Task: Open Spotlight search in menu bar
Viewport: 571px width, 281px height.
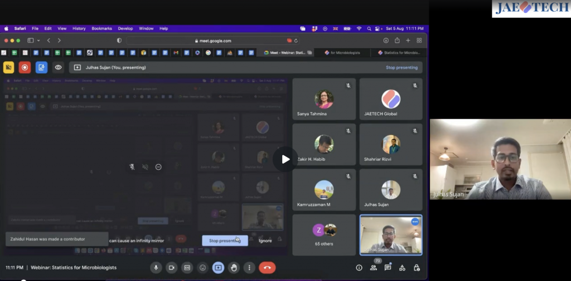Action: tap(369, 28)
